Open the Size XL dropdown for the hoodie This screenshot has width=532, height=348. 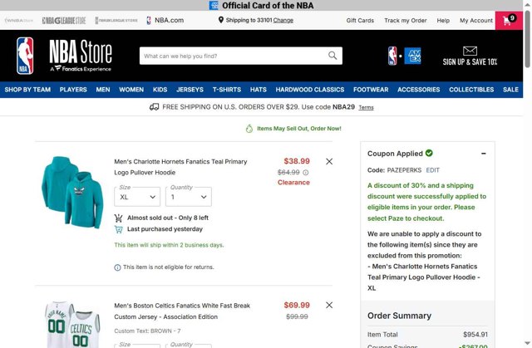pos(137,197)
